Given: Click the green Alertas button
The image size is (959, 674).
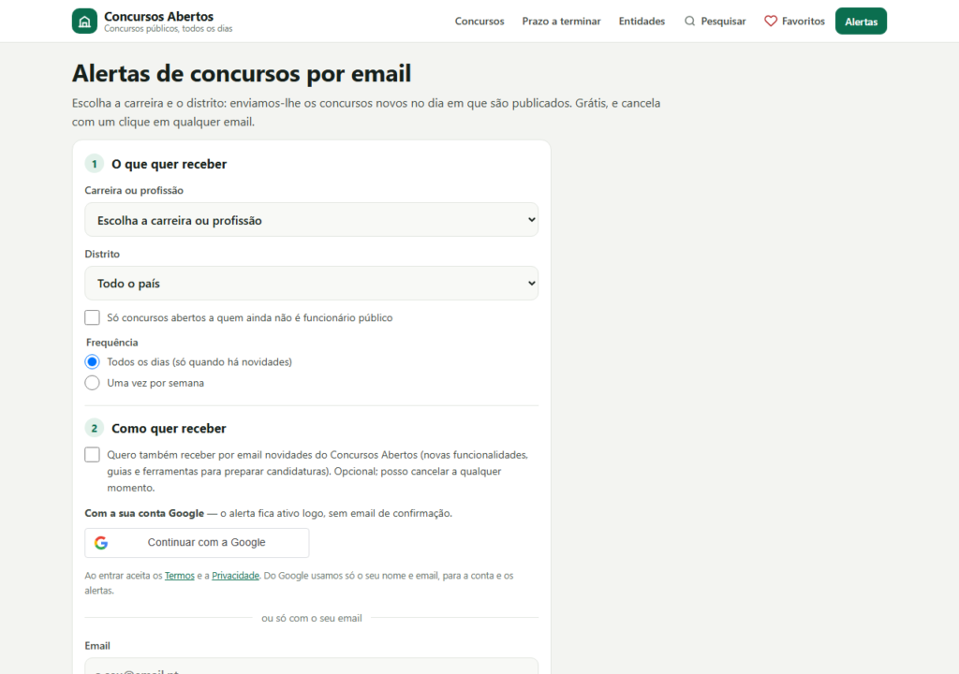Looking at the screenshot, I should click(x=861, y=22).
